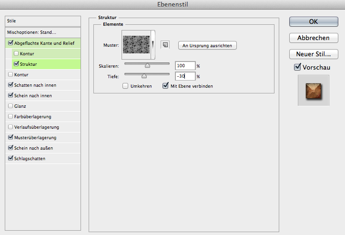Enable the nested Kontur checkbox under relief
The width and height of the screenshot is (345, 235).
pyautogui.click(x=16, y=53)
